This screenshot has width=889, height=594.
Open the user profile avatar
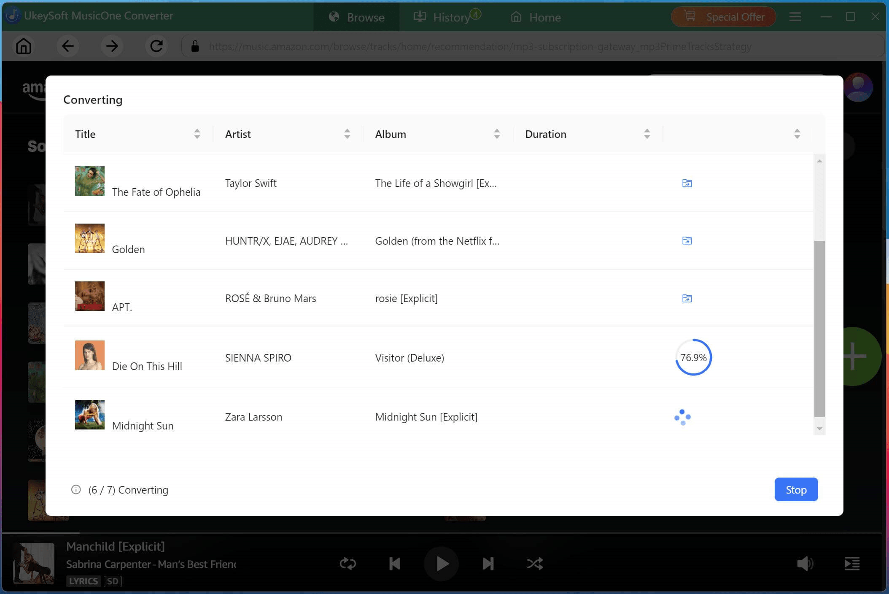(x=858, y=88)
